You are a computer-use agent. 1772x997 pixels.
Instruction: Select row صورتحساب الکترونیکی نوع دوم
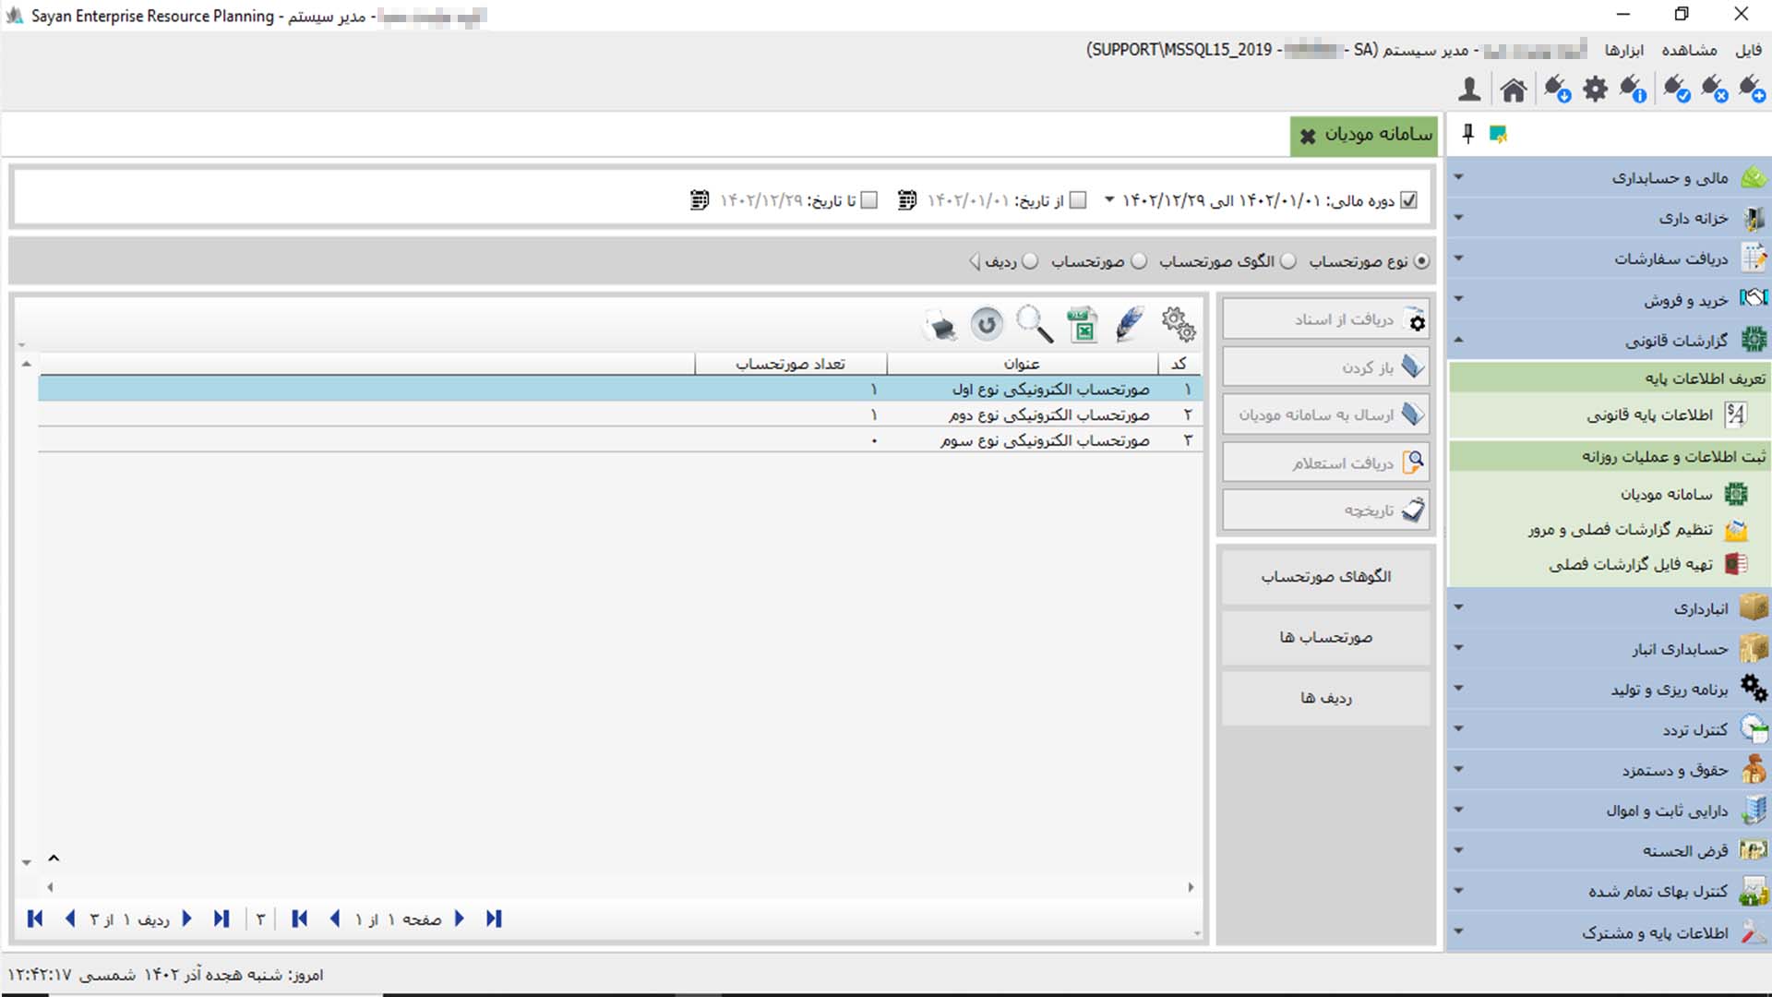1048,415
